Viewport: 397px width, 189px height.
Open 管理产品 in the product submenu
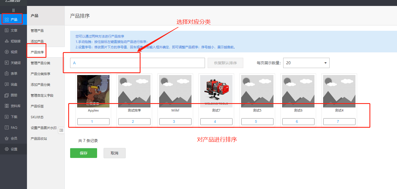click(x=37, y=31)
